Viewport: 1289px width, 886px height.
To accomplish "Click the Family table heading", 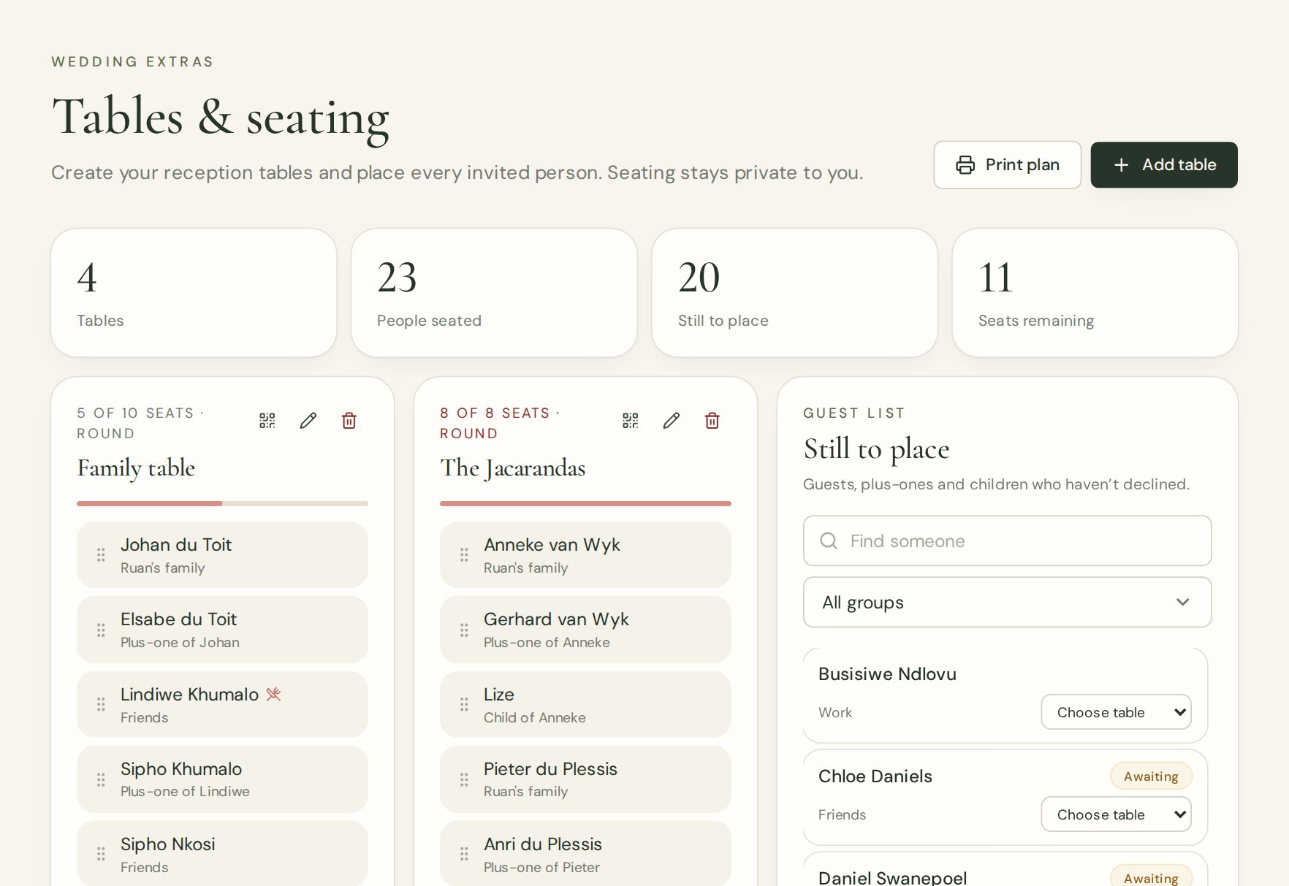I will coord(136,468).
